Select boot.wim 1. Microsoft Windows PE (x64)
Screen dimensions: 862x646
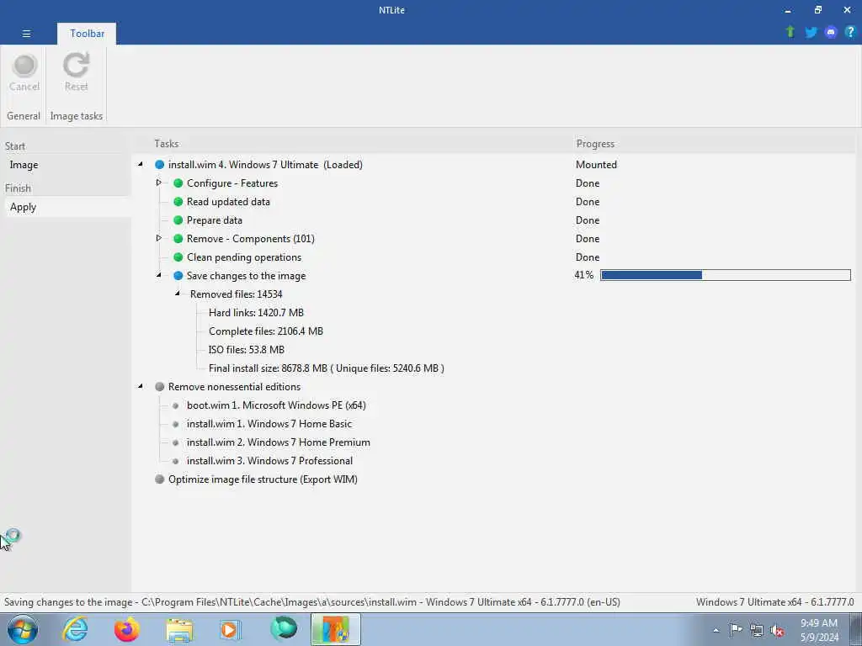pos(276,405)
